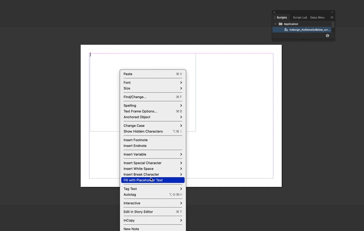Open the Font submenu
364x231 pixels.
tap(153, 83)
